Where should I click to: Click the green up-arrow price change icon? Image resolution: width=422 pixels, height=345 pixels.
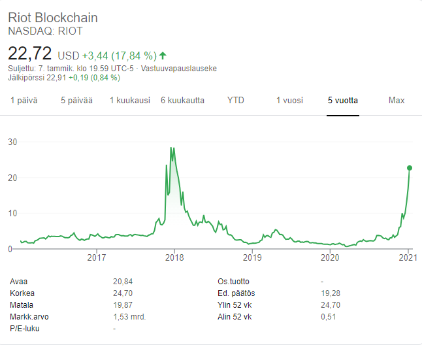pos(163,55)
